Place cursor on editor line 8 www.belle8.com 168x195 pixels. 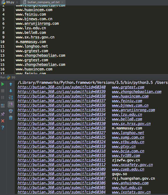pyautogui.click(x=31, y=32)
